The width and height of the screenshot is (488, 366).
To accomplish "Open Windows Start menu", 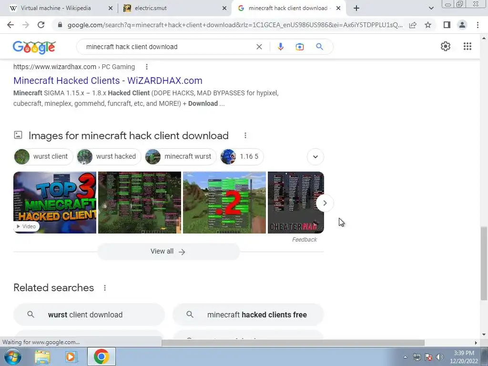I will (x=12, y=356).
